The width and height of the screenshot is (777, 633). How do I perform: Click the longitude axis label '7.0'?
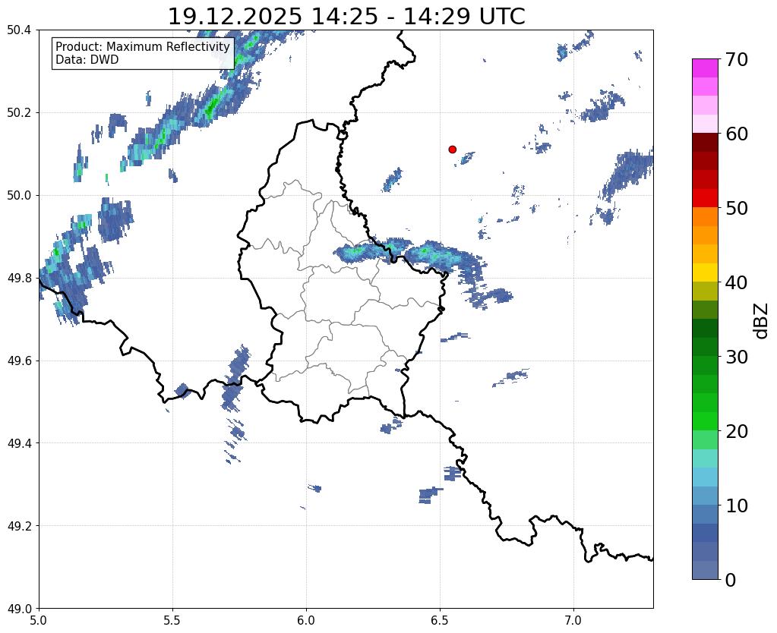tap(573, 621)
